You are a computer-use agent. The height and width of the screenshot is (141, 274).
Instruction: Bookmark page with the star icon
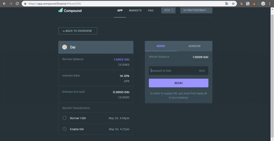coord(233,3)
